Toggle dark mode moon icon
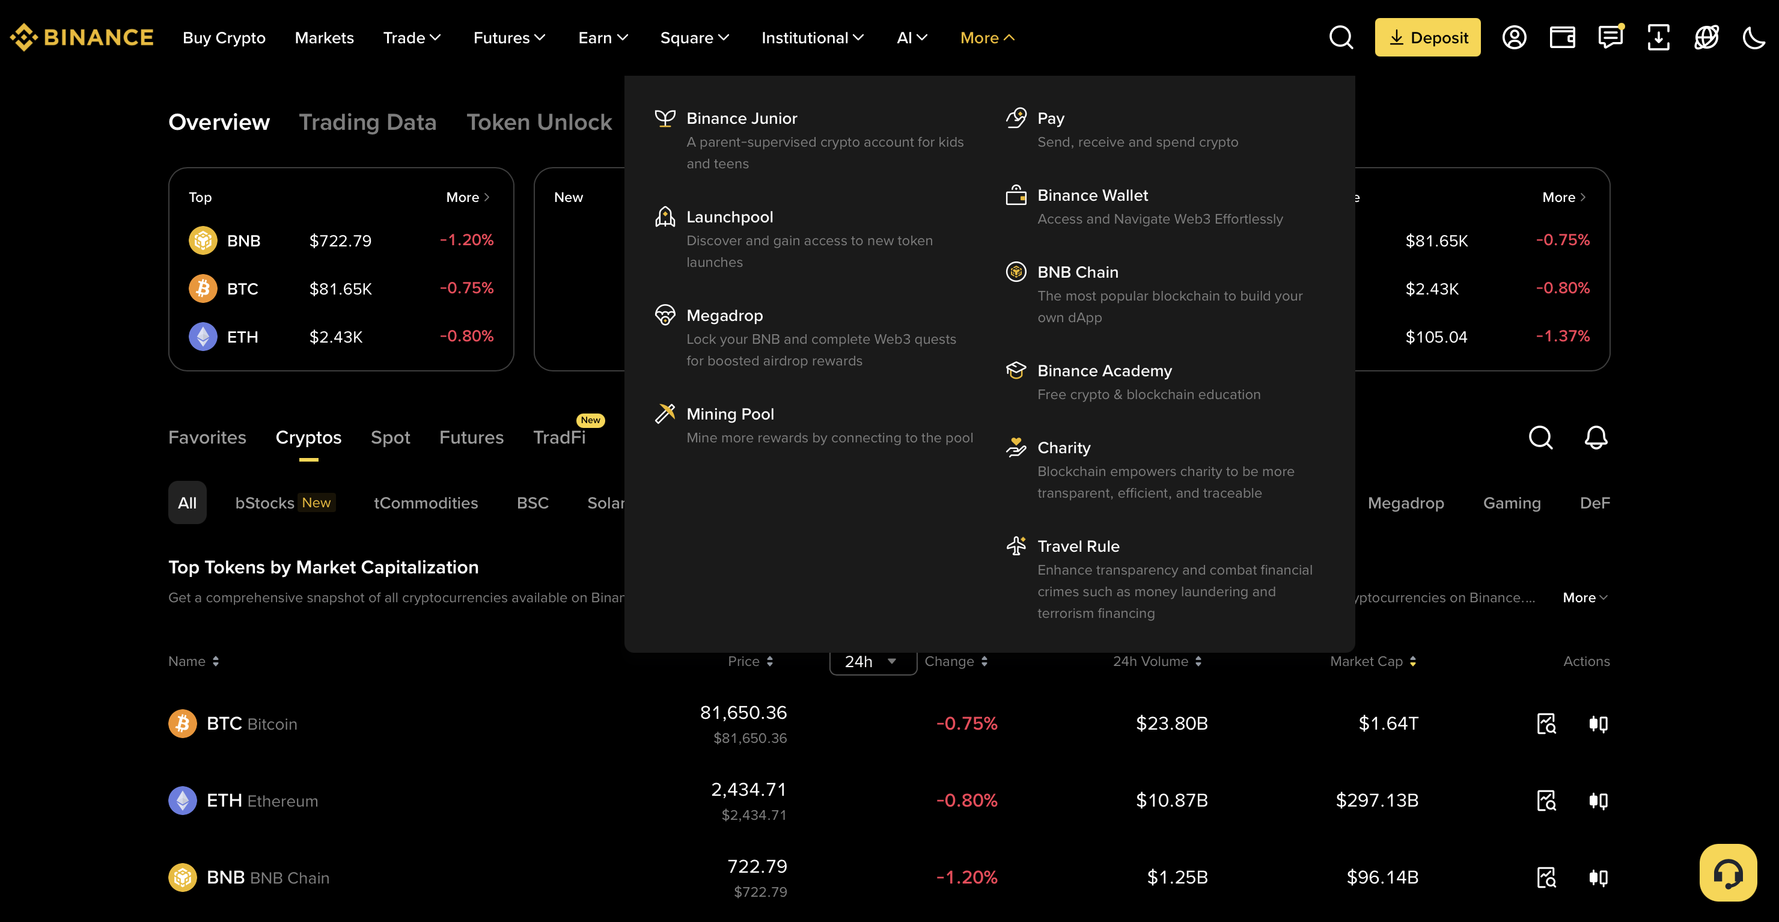1779x922 pixels. pyautogui.click(x=1753, y=37)
